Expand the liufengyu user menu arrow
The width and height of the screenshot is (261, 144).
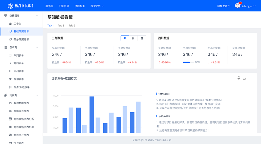pyautogui.click(x=255, y=6)
